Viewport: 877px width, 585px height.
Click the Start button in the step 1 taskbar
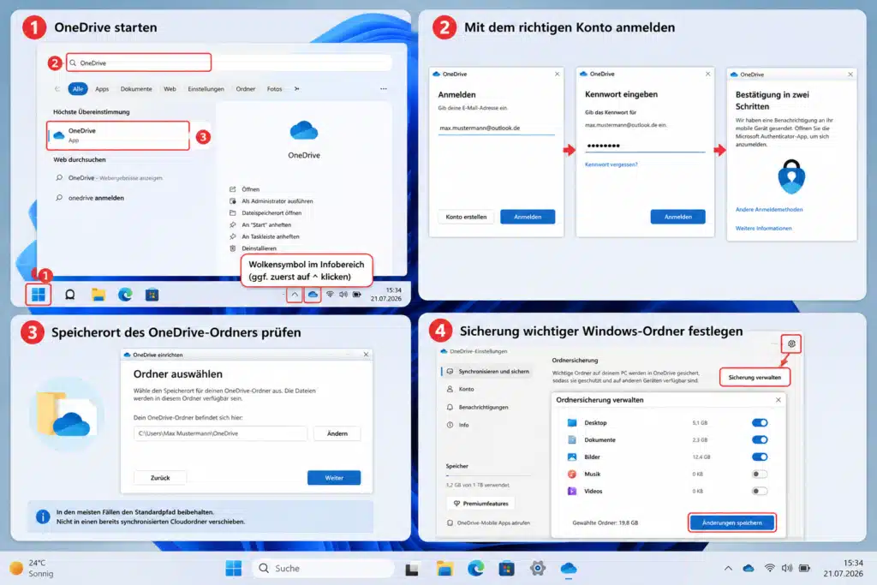(38, 294)
